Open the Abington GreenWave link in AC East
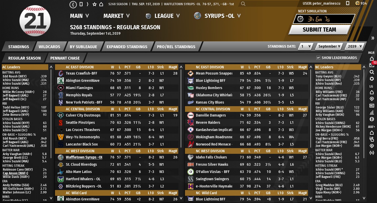 pyautogui.click(x=83, y=81)
